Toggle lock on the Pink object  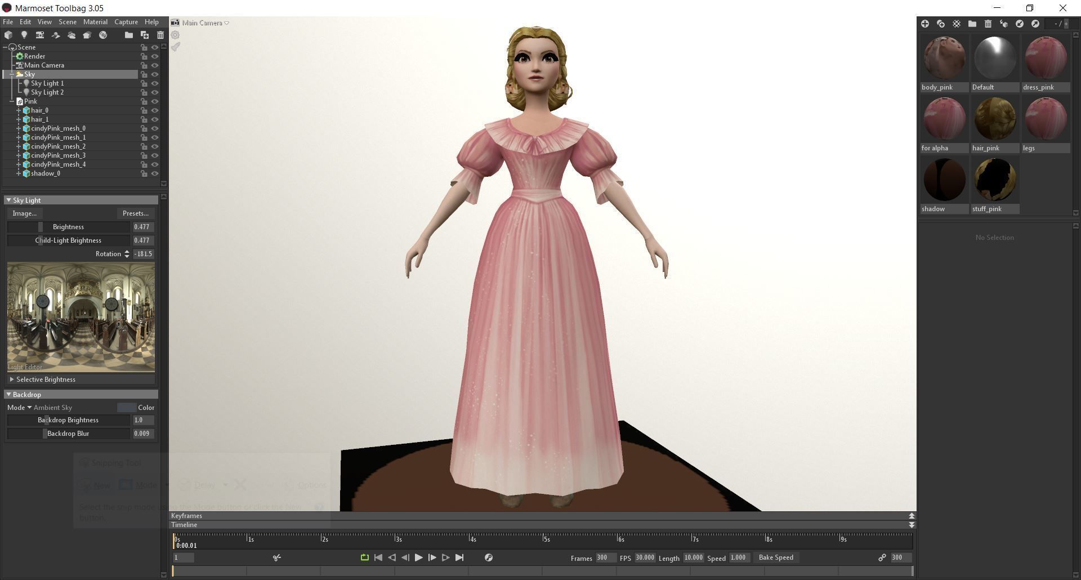pos(144,101)
